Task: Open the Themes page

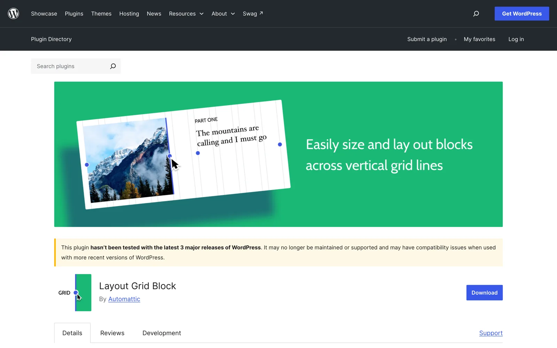Action: 101,14
